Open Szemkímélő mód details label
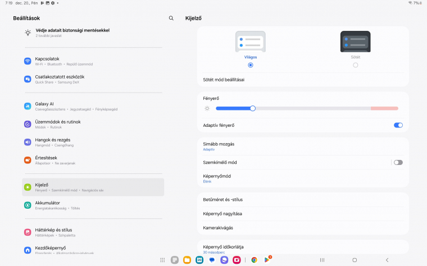Image resolution: width=427 pixels, height=266 pixels. click(x=220, y=162)
